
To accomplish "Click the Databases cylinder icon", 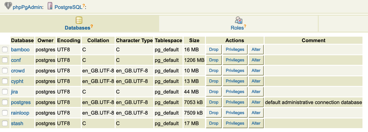I will (79, 20).
